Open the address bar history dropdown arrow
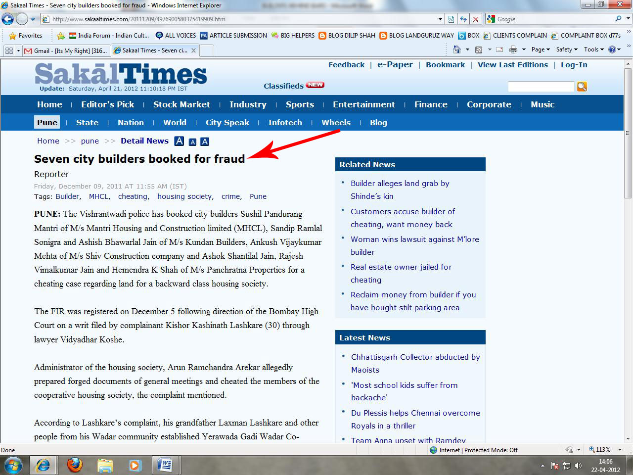Viewport: 633px width, 475px height. pos(440,19)
